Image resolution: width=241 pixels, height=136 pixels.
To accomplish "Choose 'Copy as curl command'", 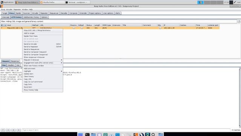I will click(43, 82).
